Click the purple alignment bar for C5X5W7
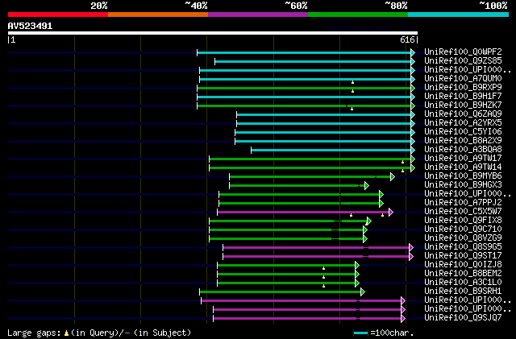516x339 pixels. pyautogui.click(x=303, y=213)
